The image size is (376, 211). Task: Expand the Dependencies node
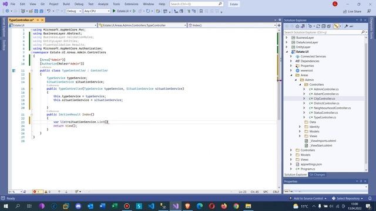tap(291, 61)
